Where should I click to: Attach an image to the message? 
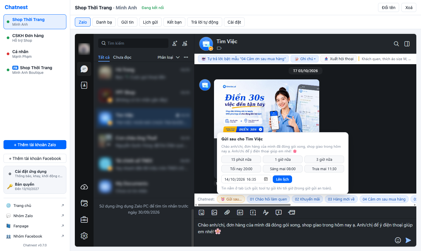[x=214, y=212]
